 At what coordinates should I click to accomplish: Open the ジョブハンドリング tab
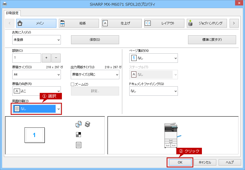[207, 23]
